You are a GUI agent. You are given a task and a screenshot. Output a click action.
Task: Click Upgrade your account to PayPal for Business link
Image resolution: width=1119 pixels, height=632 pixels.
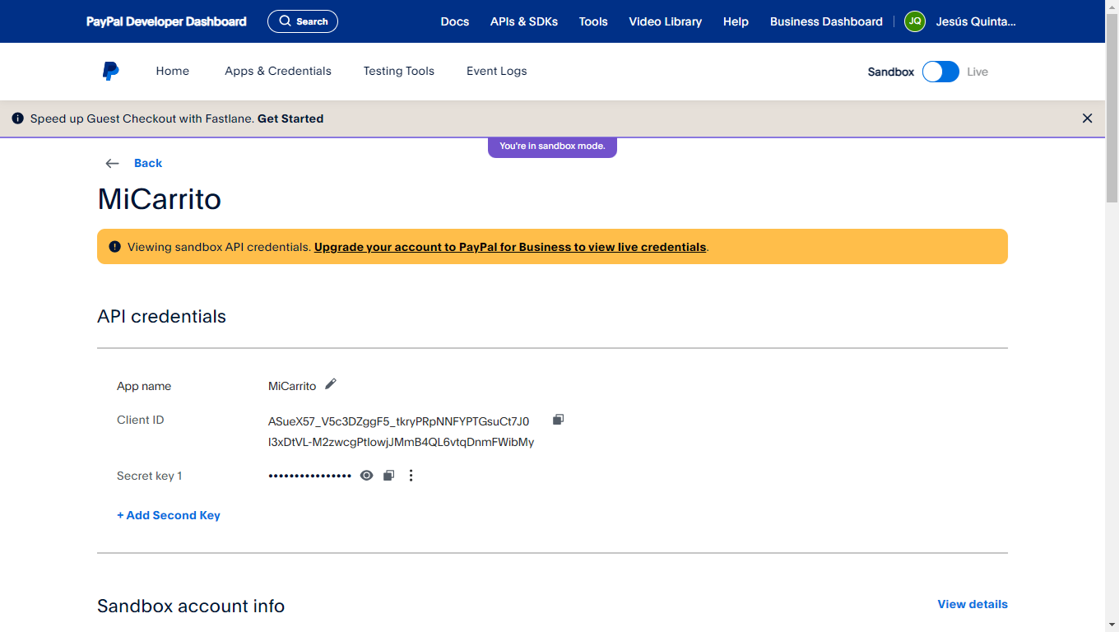click(510, 247)
